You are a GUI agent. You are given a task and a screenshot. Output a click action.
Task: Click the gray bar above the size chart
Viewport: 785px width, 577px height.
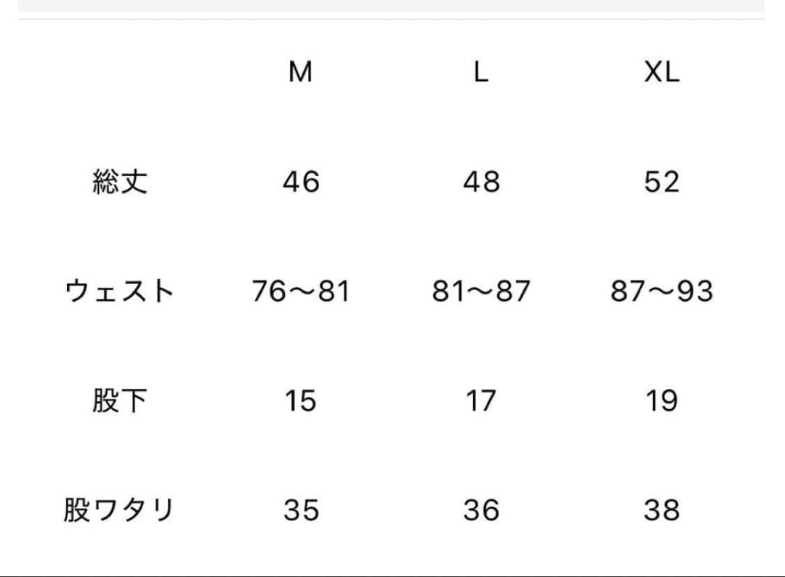click(x=391, y=5)
